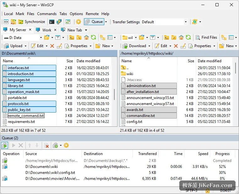Toggle local directory tree icon
This screenshot has height=194, width=239.
click(103, 37)
